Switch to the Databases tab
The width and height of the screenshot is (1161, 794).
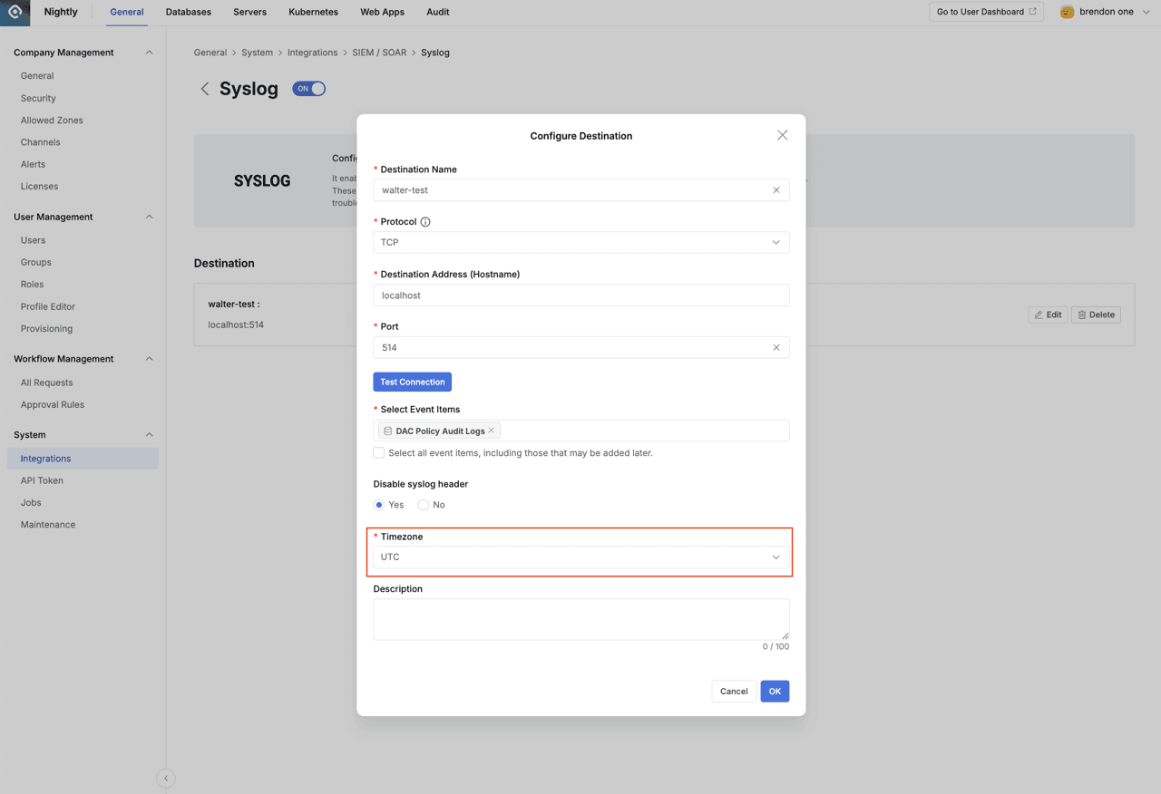click(188, 12)
